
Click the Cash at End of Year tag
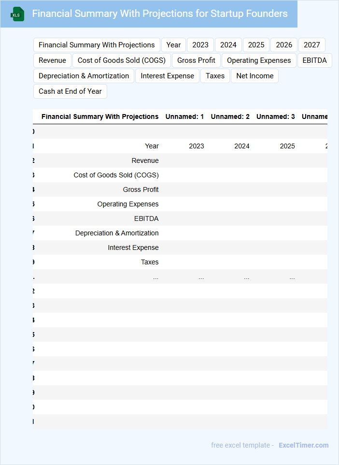70,91
